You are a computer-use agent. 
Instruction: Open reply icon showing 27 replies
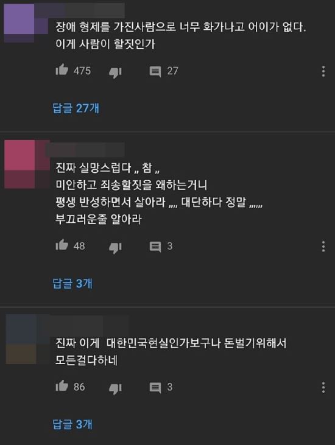pos(155,71)
